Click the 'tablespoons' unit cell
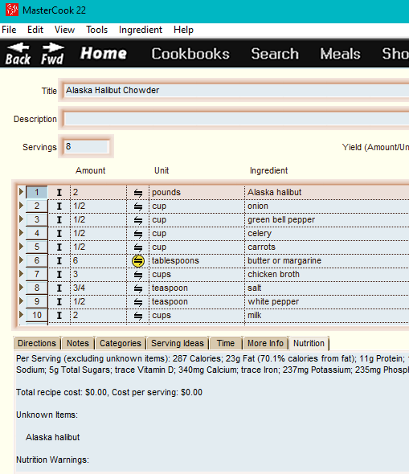Viewport: 409px width, 474px height. tap(197, 261)
